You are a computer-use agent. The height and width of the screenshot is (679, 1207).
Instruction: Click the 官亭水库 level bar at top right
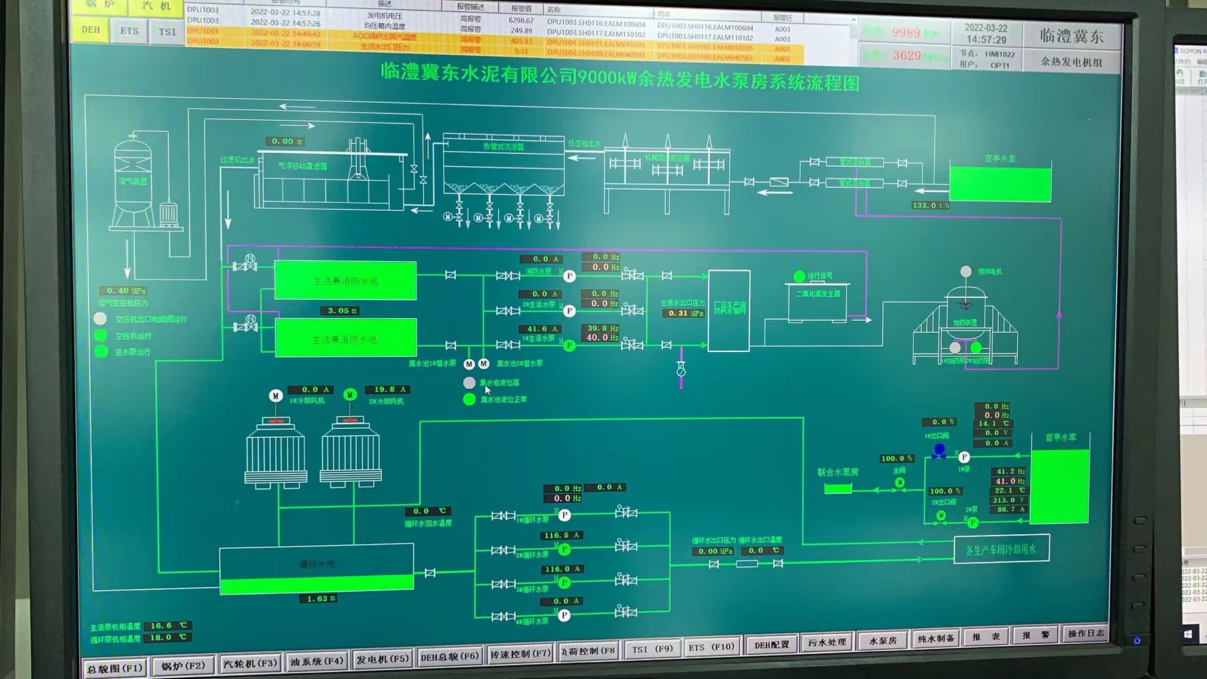tap(1000, 184)
